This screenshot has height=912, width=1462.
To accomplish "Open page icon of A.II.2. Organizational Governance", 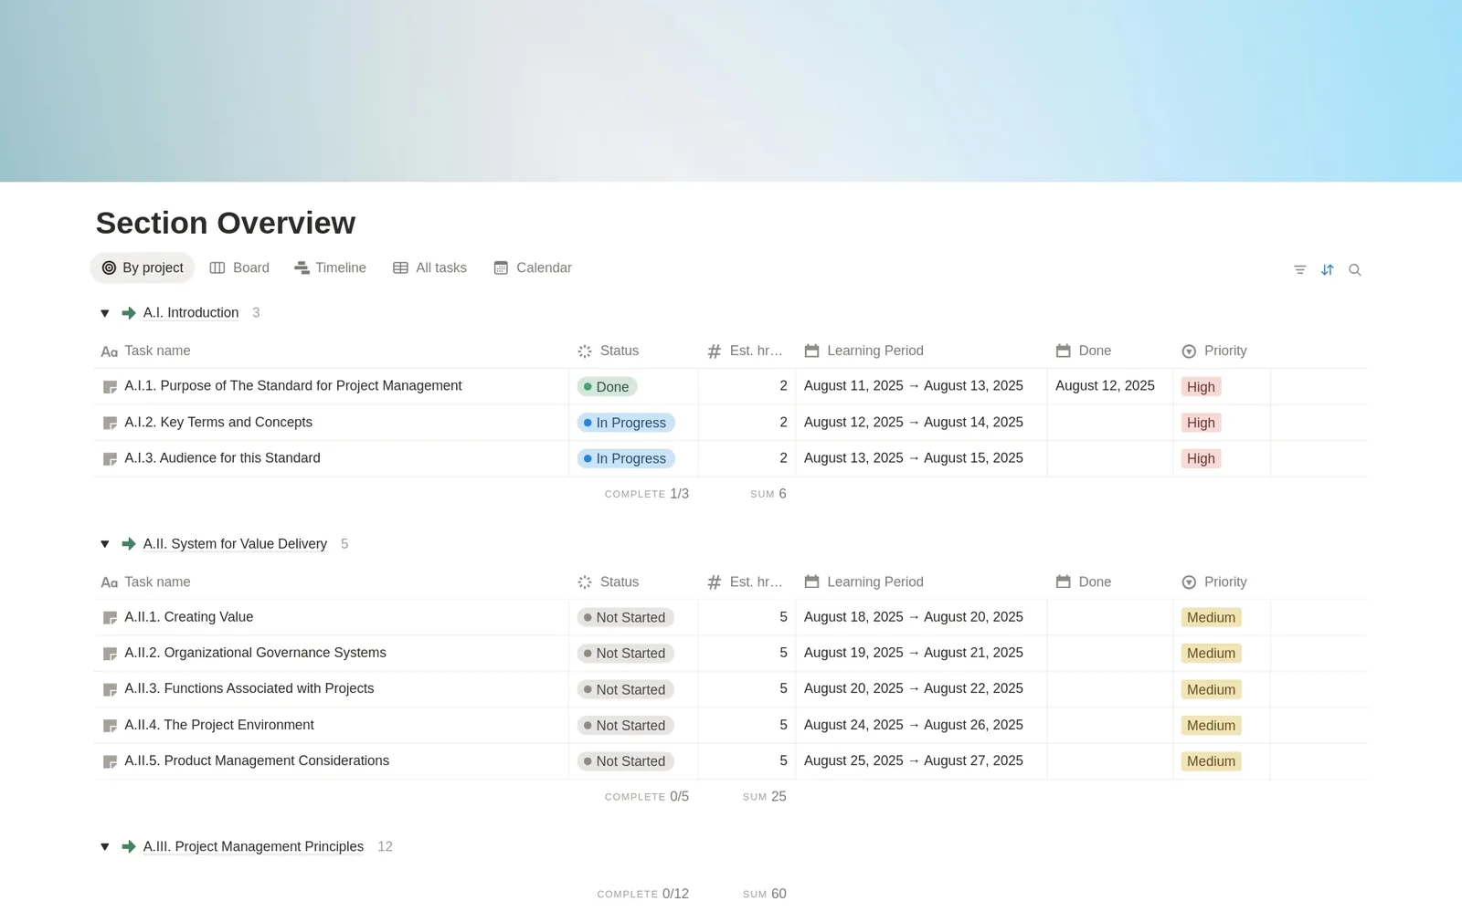I will coord(110,654).
